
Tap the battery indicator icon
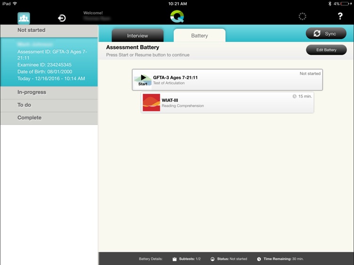(345, 4)
